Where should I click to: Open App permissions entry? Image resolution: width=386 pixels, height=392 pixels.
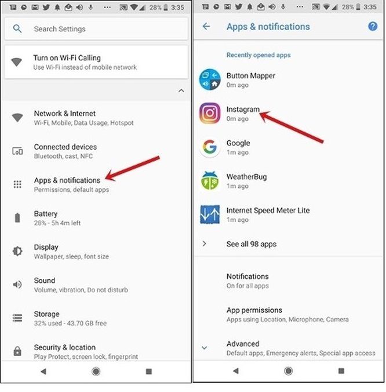(x=289, y=314)
